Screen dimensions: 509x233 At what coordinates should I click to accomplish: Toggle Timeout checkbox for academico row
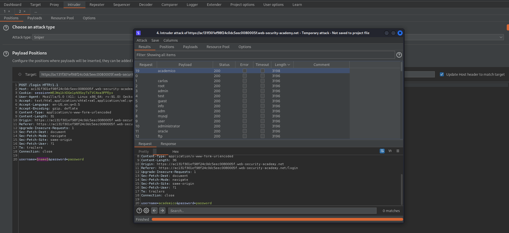[263, 71]
